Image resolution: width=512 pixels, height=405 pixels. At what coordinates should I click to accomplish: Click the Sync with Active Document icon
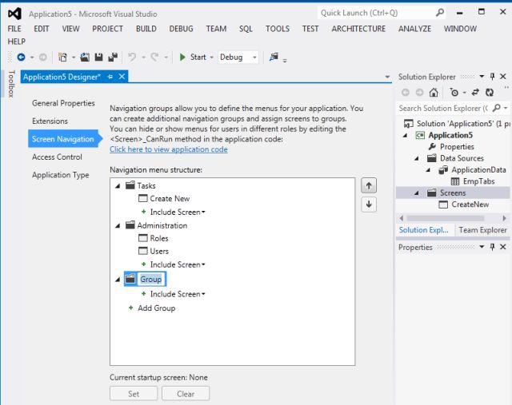(x=475, y=93)
